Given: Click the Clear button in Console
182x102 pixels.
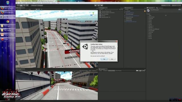Looking at the screenshot, I should click(100, 71).
